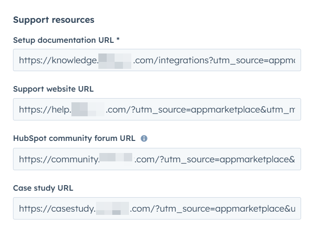Click "integrations" text in the setup documentation URL
This screenshot has width=315, height=233.
177,60
